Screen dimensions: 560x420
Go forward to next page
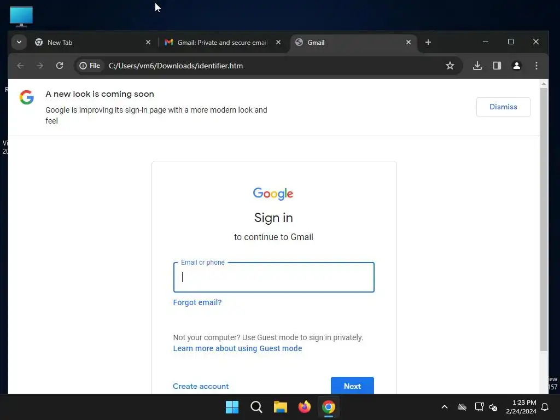pyautogui.click(x=40, y=66)
